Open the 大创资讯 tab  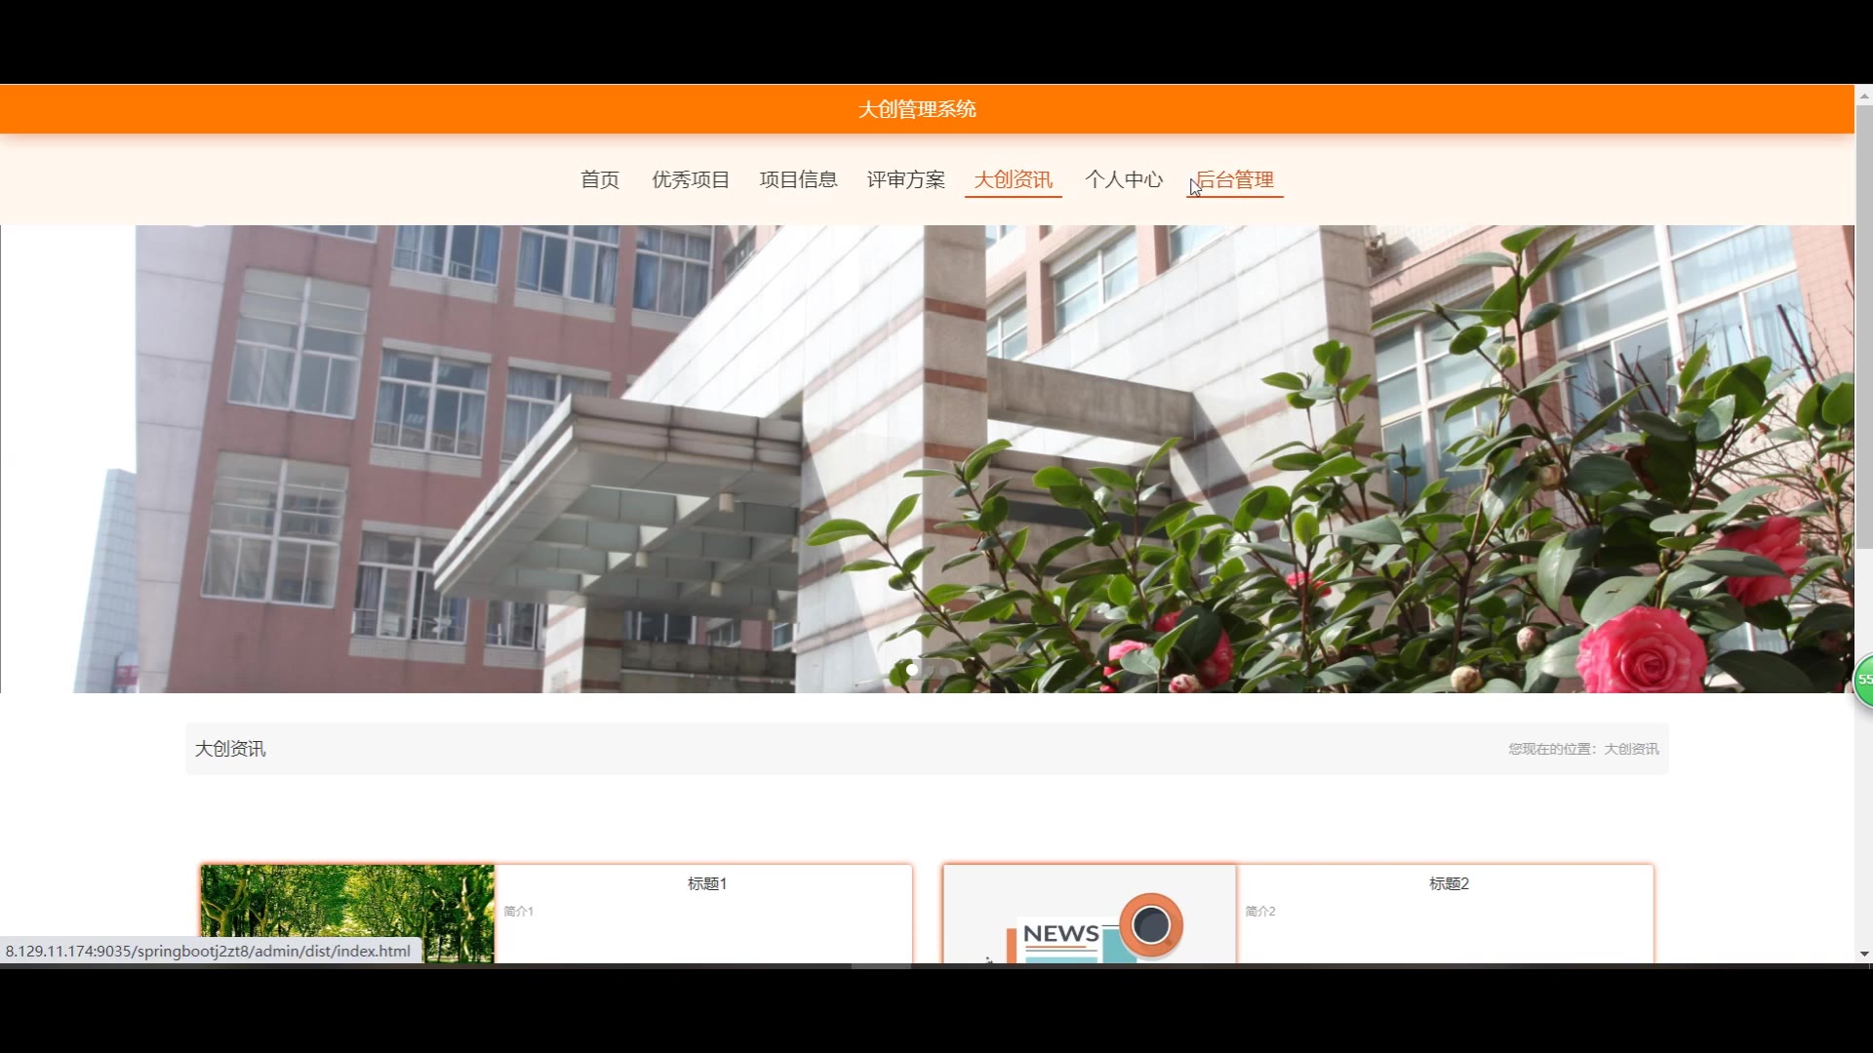click(1014, 180)
